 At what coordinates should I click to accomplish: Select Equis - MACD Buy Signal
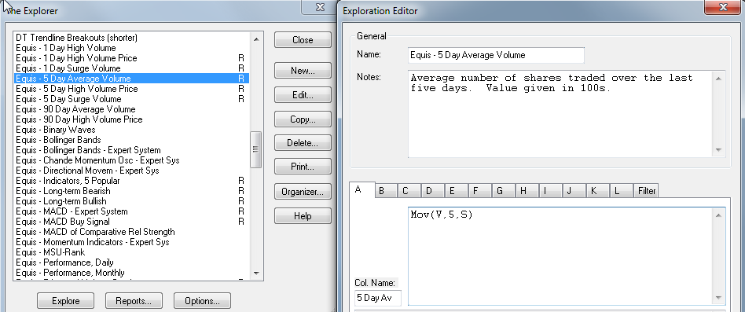[131, 222]
